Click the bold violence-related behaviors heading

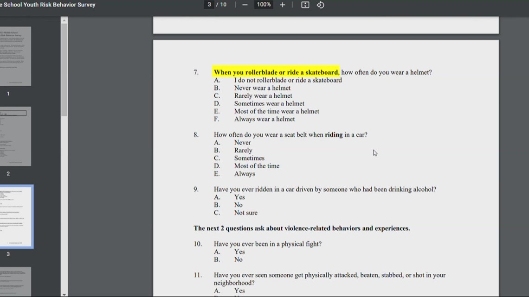(301, 228)
